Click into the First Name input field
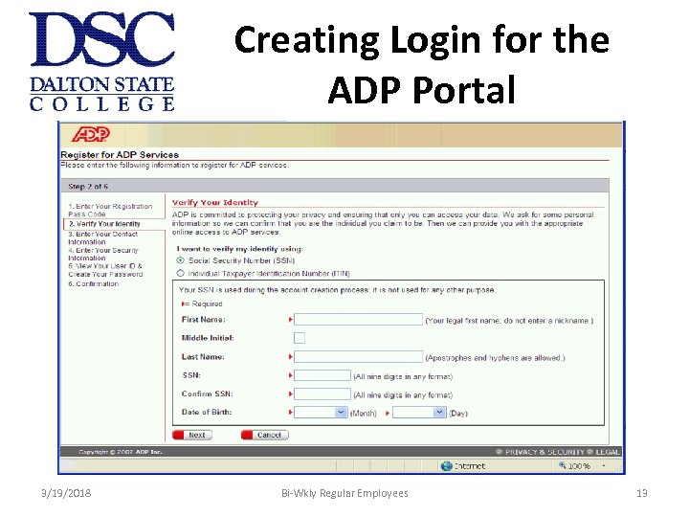The width and height of the screenshot is (689, 517). coord(358,319)
